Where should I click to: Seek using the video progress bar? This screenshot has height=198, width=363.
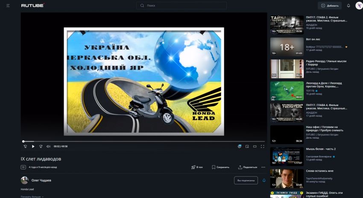[x=144, y=141]
